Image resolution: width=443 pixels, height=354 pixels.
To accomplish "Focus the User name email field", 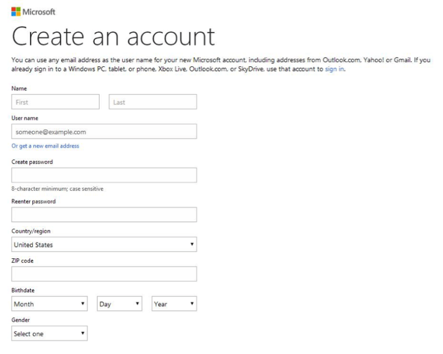I will 104,131.
